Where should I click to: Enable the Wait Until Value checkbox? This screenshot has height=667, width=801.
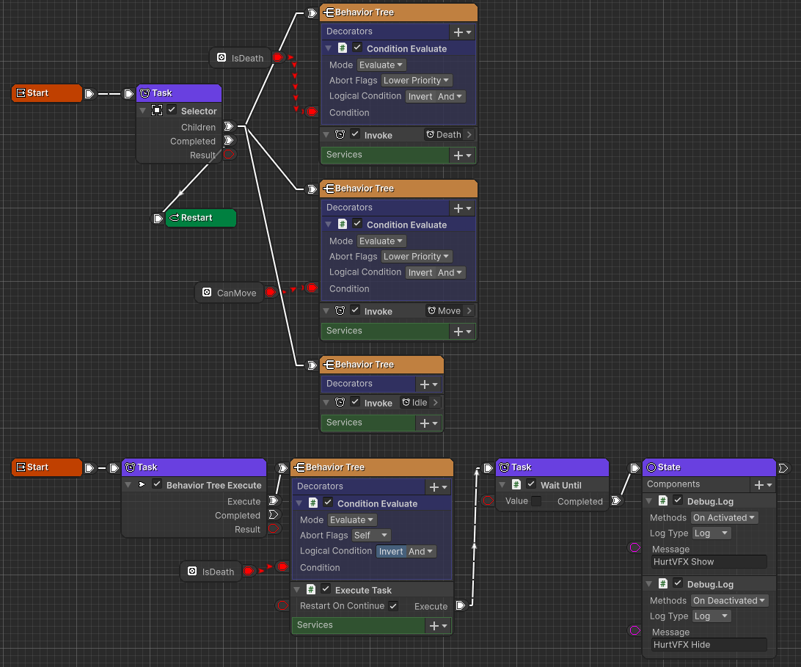click(x=536, y=502)
